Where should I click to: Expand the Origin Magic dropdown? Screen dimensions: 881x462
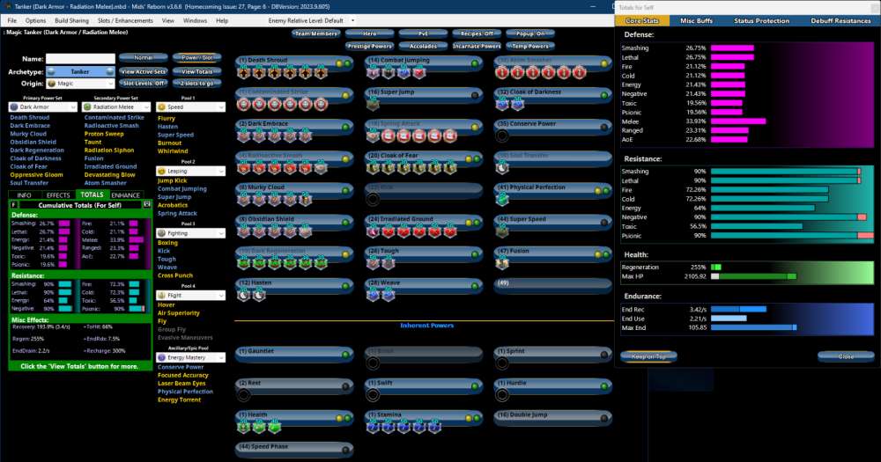(80, 83)
